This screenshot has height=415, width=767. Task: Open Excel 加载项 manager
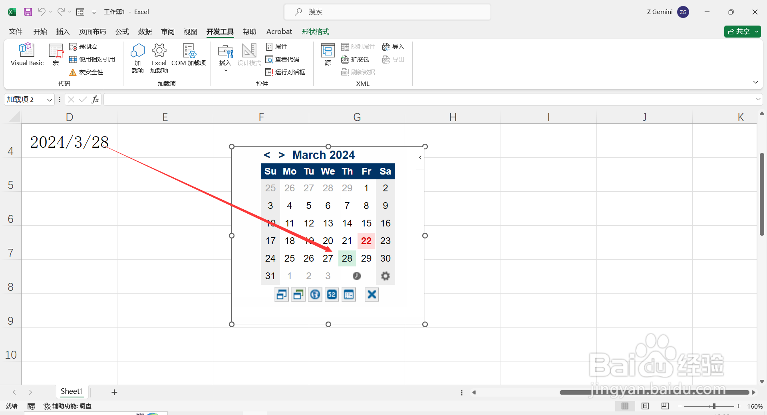(x=159, y=58)
